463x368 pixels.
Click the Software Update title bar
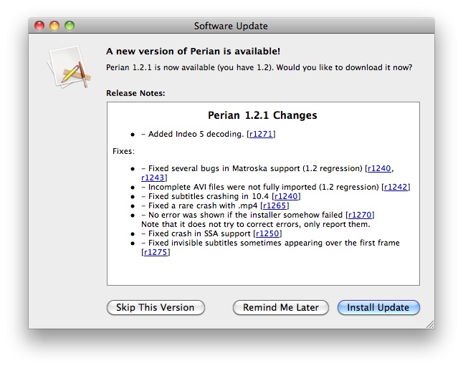pyautogui.click(x=231, y=26)
